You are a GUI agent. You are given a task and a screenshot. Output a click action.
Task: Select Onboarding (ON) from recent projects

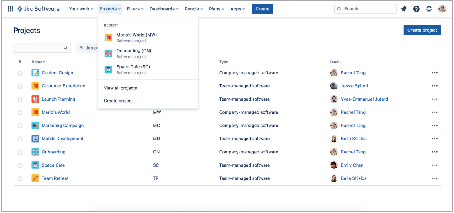tap(148, 54)
